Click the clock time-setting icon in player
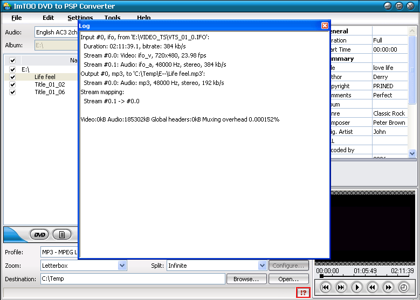This screenshot has width=420, height=300. pyautogui.click(x=404, y=288)
